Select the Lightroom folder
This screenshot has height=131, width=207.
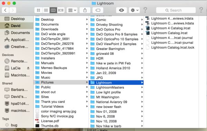116,83
